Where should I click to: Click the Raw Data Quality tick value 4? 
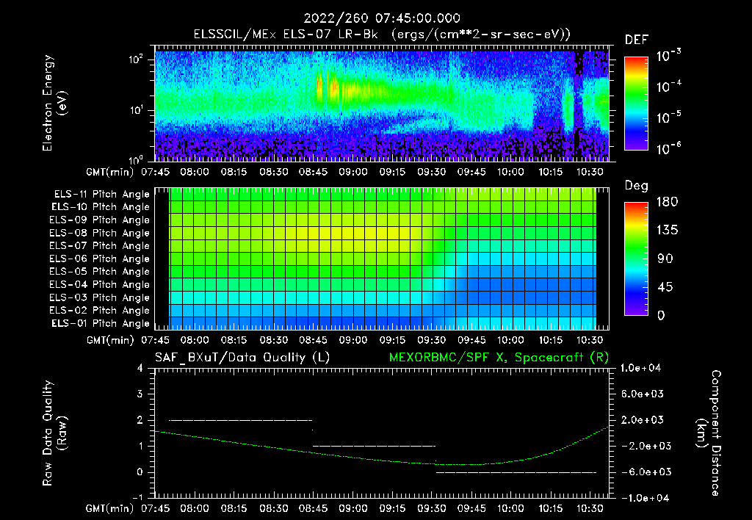(140, 368)
